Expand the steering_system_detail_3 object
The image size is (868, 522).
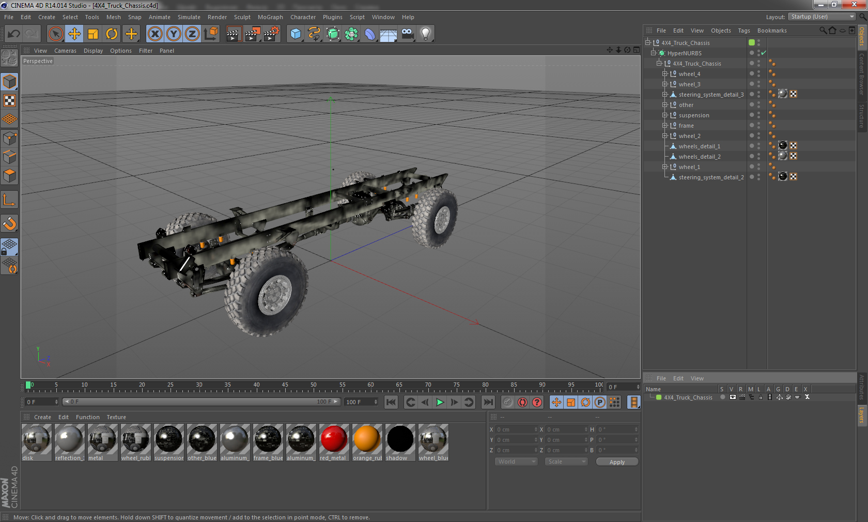pos(665,94)
